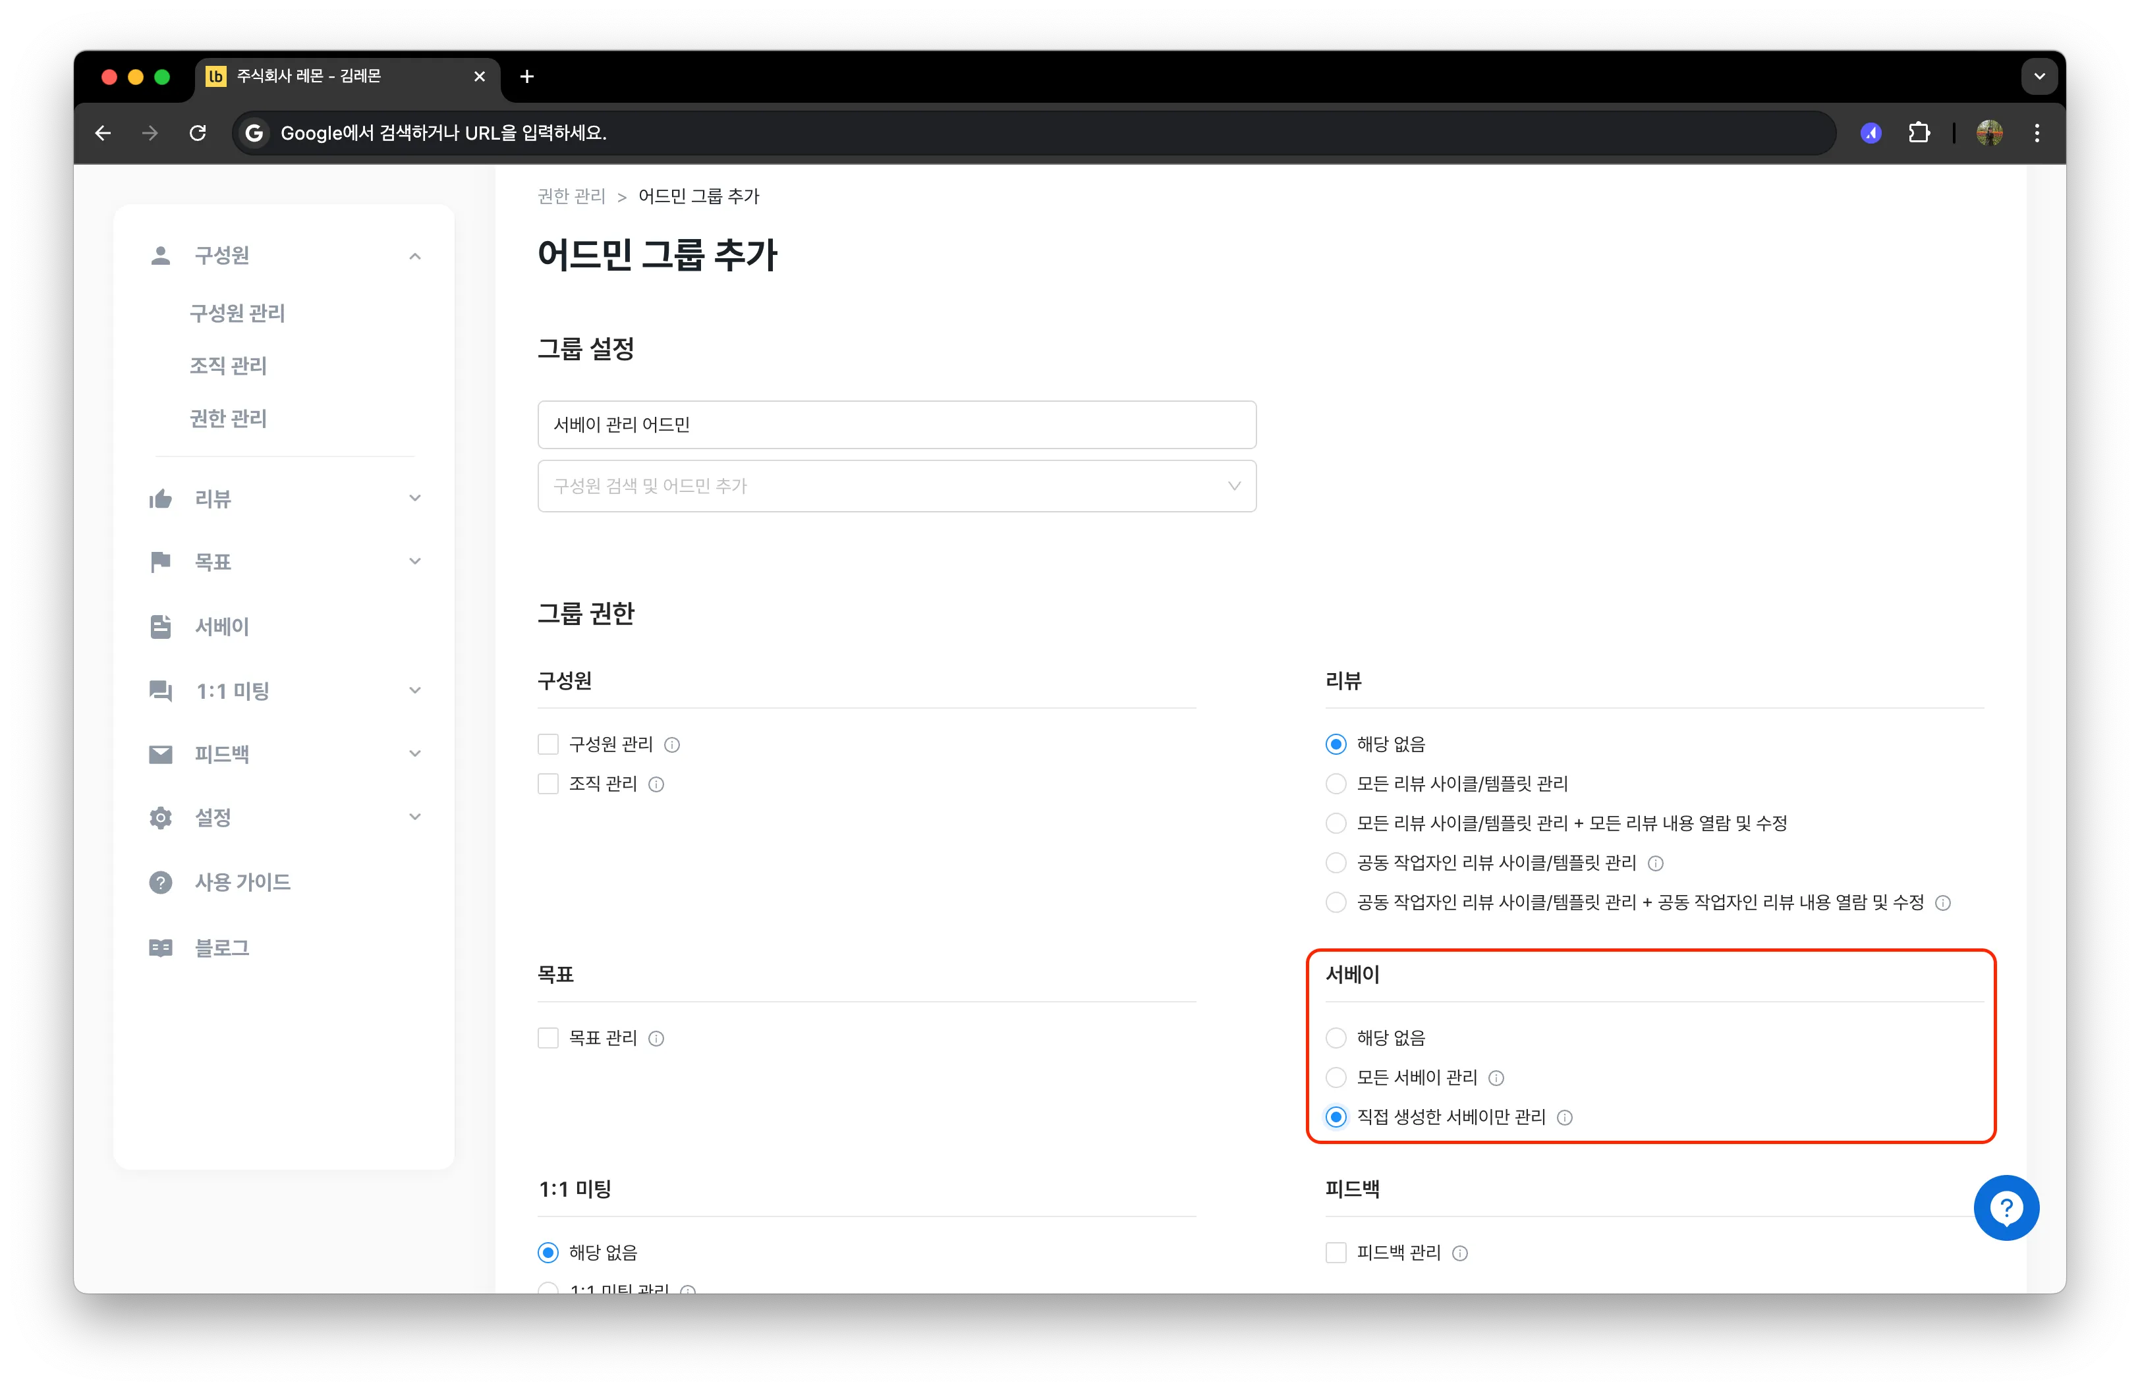Open info tooltip next to 구성원 관리
This screenshot has height=1391, width=2140.
click(671, 745)
